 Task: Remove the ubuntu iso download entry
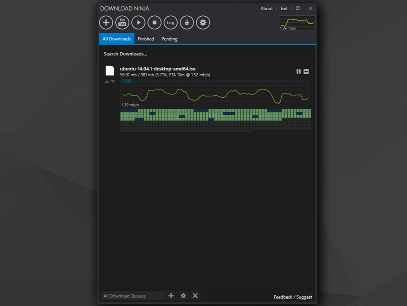point(306,71)
